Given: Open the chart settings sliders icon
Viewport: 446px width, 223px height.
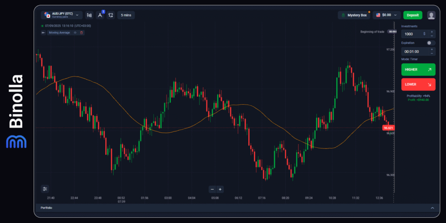Looking at the screenshot, I should [45, 189].
